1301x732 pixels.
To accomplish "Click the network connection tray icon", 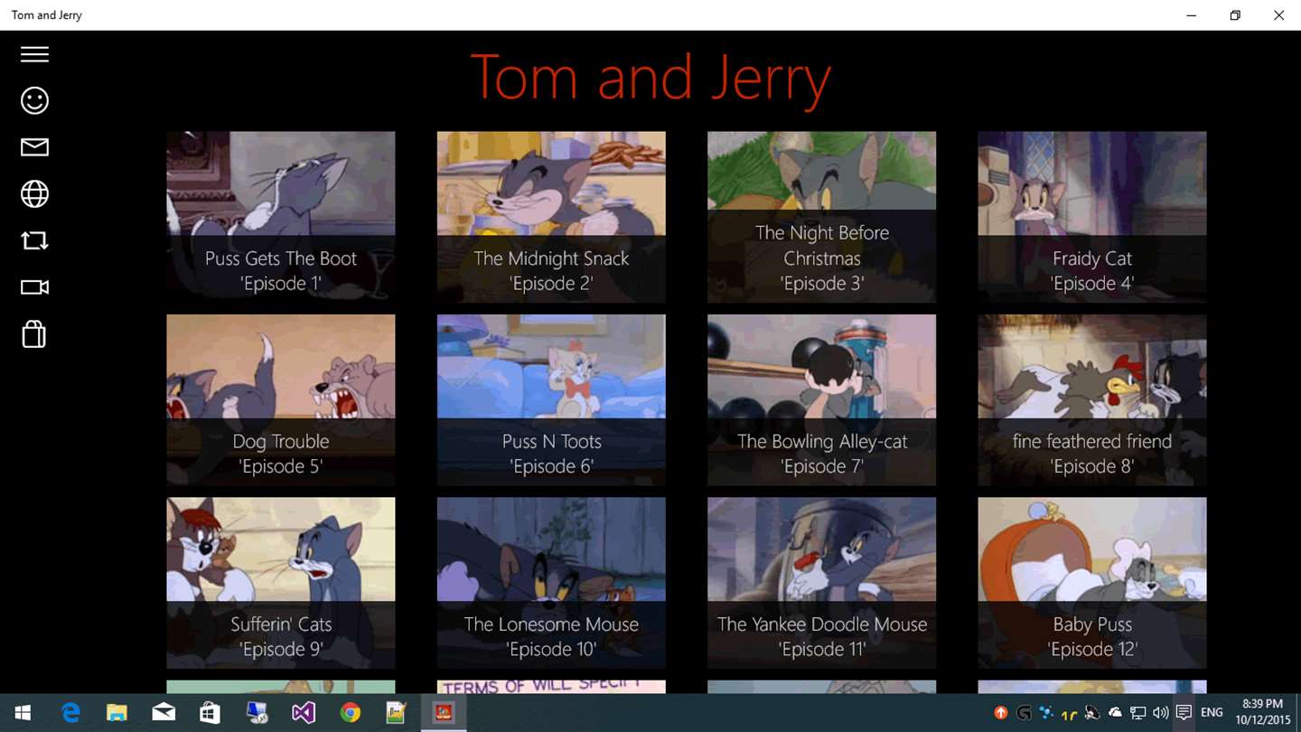I will (1138, 713).
